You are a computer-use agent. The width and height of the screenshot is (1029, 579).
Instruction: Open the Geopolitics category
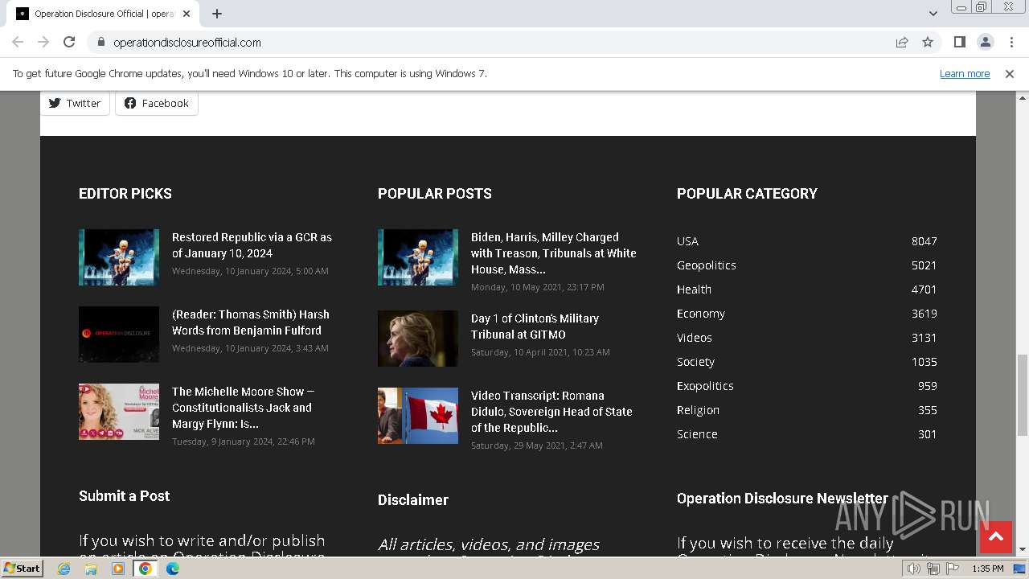pyautogui.click(x=707, y=265)
